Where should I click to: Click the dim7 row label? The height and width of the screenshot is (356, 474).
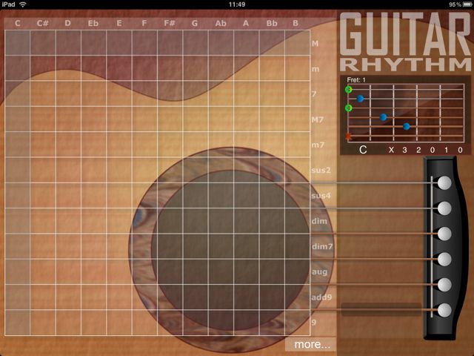click(322, 246)
